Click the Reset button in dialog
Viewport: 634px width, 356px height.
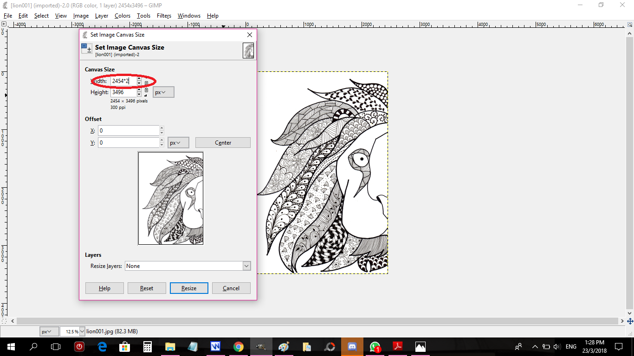[x=147, y=288]
